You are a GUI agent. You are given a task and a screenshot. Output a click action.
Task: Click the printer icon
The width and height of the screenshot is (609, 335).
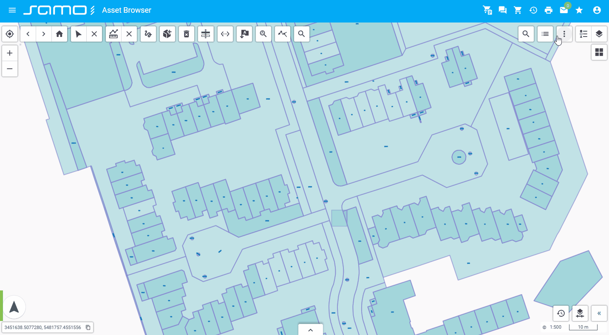[549, 10]
